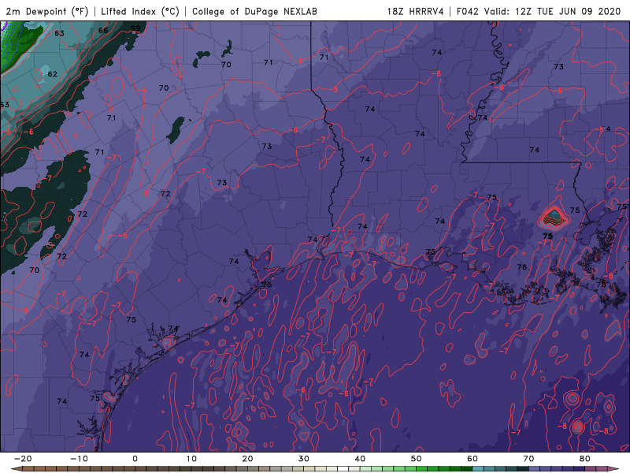
Task: Click the "12Z TUE JUN 09 2020" valid time
Action: coord(568,11)
